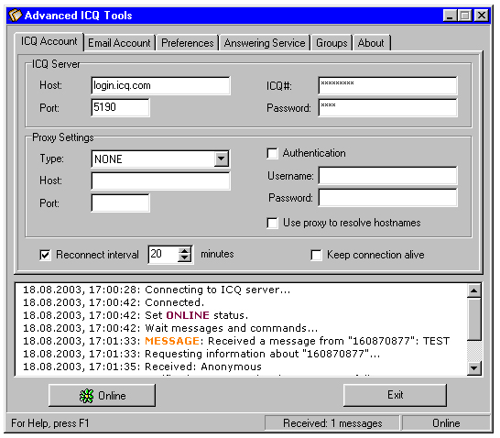Click the Received: Anonymous log line
Viewport: 500px width, 438px height.
coord(142,367)
